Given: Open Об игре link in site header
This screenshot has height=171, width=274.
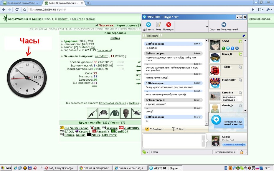Looking at the screenshot, I should (x=77, y=19).
